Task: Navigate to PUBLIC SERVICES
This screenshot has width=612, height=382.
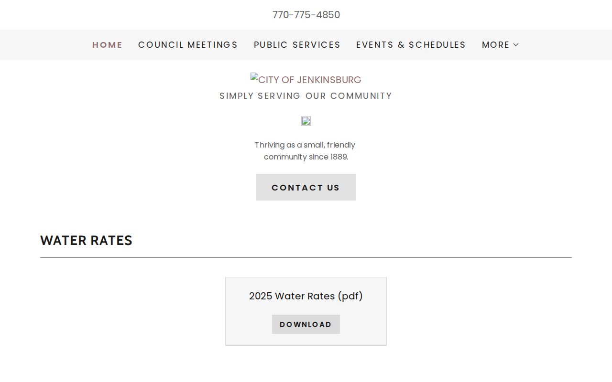Action: click(x=297, y=45)
